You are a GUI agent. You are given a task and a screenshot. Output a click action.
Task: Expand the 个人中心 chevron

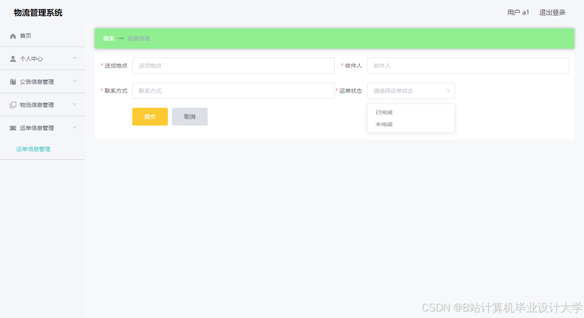pos(75,58)
